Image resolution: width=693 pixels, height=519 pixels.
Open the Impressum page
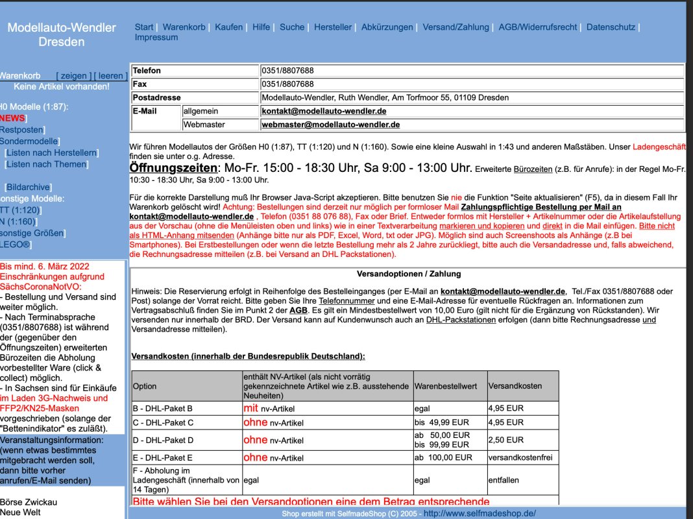pyautogui.click(x=156, y=38)
